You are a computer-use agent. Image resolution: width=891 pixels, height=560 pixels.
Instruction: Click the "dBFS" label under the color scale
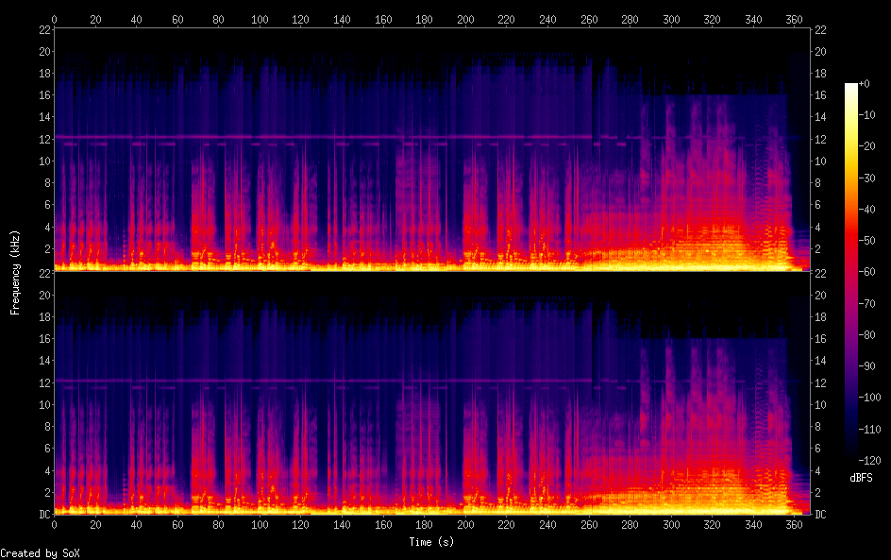[x=861, y=479]
